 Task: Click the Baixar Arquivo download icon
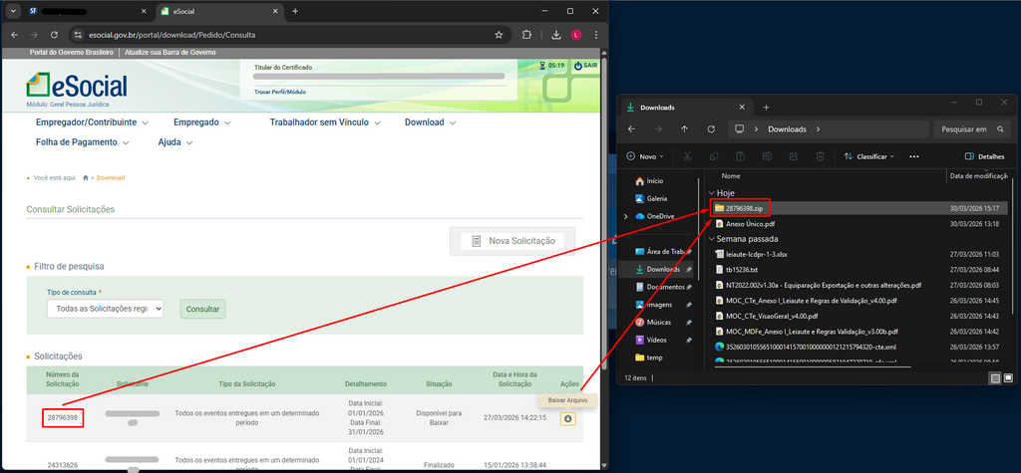(567, 419)
